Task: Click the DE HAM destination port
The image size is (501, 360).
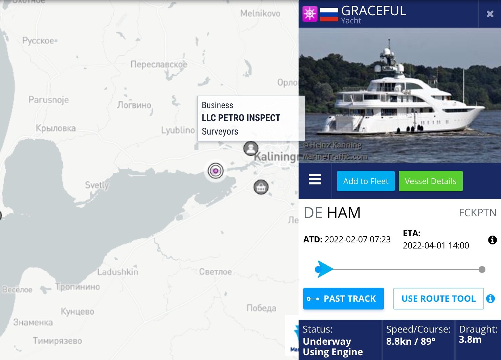Action: point(332,213)
